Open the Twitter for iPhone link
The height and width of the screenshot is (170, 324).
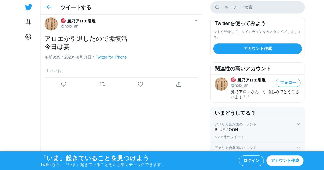[x=111, y=57]
